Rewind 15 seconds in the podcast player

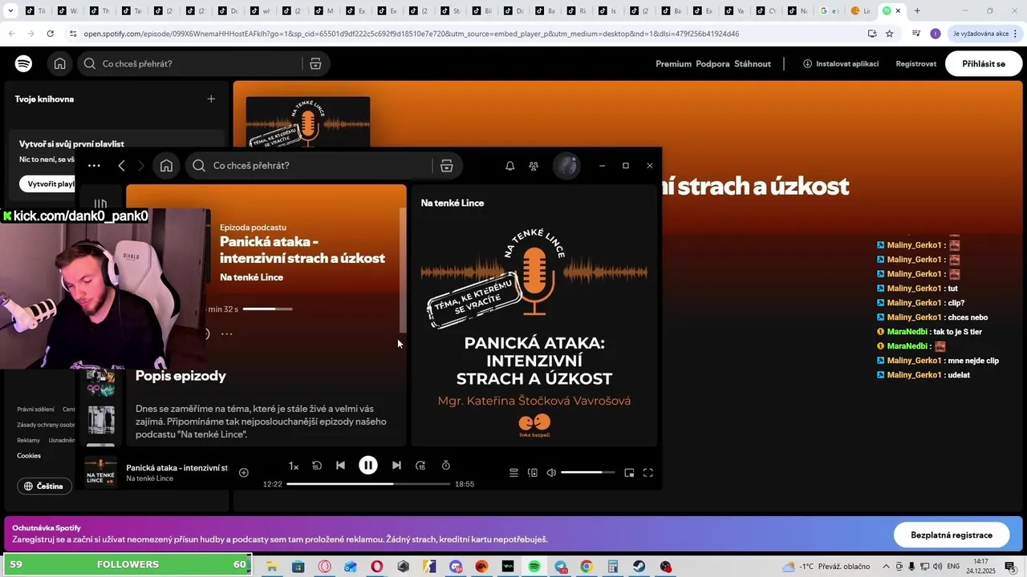(x=317, y=465)
